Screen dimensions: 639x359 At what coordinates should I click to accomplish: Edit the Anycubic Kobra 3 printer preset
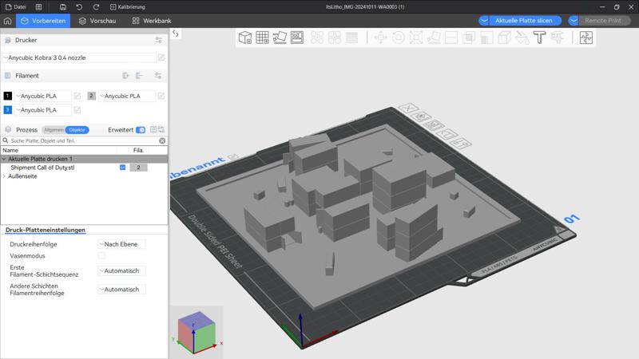pyautogui.click(x=161, y=57)
